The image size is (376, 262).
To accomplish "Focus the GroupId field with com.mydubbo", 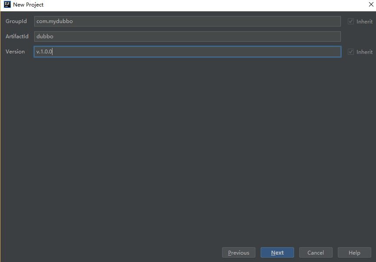I will coord(187,21).
